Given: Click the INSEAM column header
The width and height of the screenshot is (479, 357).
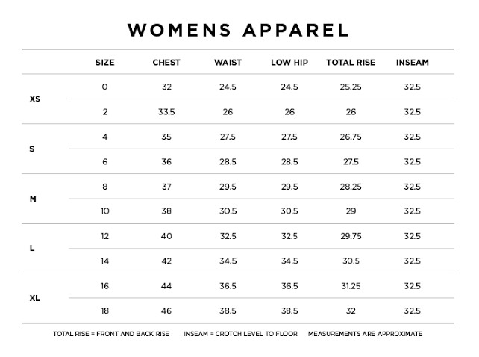Looking at the screenshot, I should click(413, 63).
